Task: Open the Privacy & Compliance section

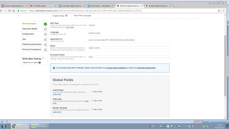Action: tap(32, 50)
